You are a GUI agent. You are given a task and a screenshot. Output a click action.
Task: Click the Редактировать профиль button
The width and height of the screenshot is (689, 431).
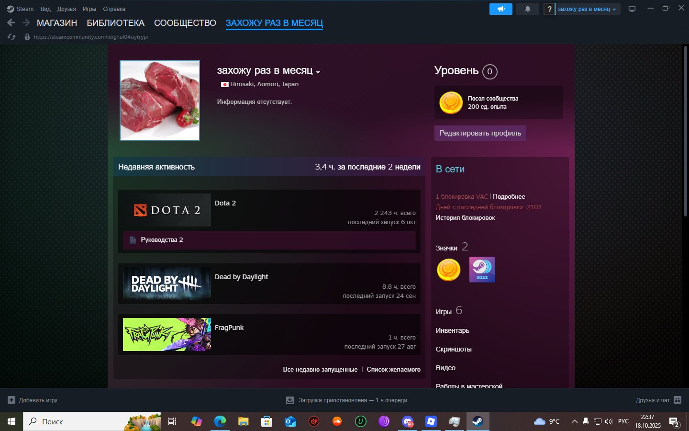[480, 133]
